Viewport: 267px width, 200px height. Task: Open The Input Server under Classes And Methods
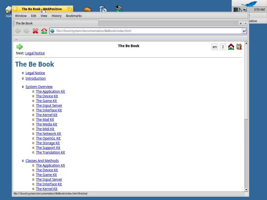[x=49, y=180]
